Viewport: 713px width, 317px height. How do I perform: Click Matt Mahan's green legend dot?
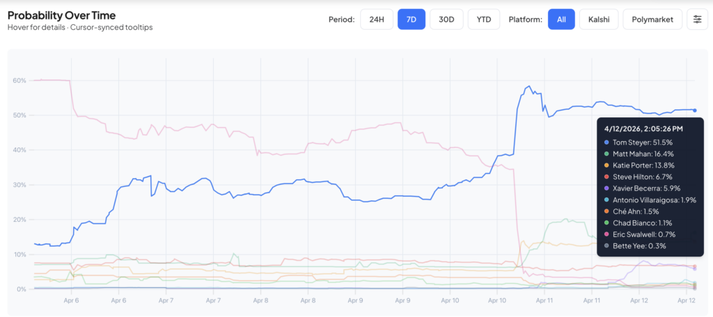point(606,154)
